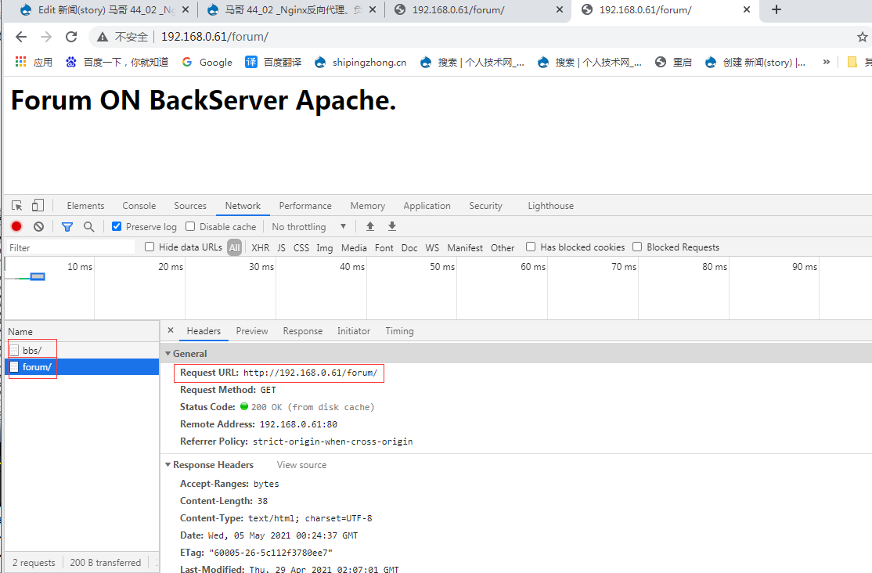Toggle the network filter funnel icon
Image resolution: width=872 pixels, height=573 pixels.
click(x=67, y=227)
